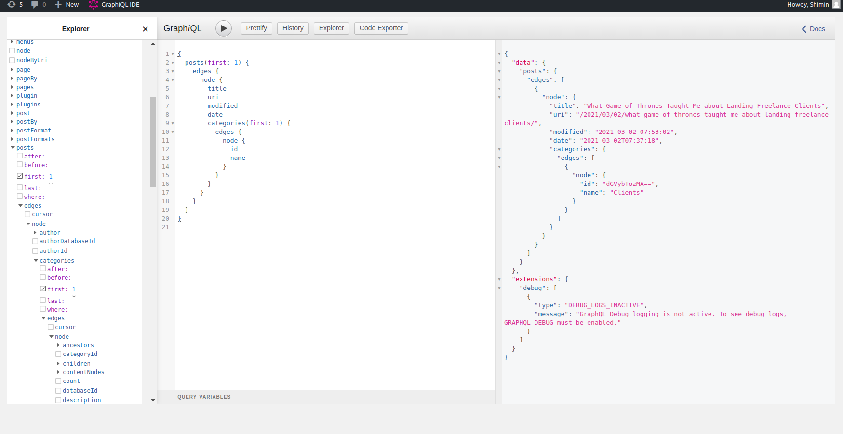Expand the plugins field
The image size is (843, 434).
tap(12, 105)
